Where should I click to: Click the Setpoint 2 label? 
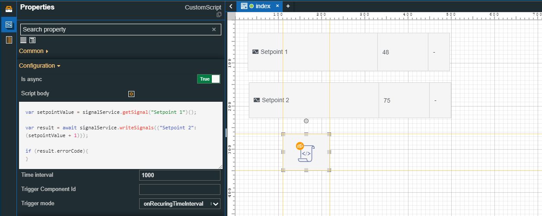coord(275,100)
